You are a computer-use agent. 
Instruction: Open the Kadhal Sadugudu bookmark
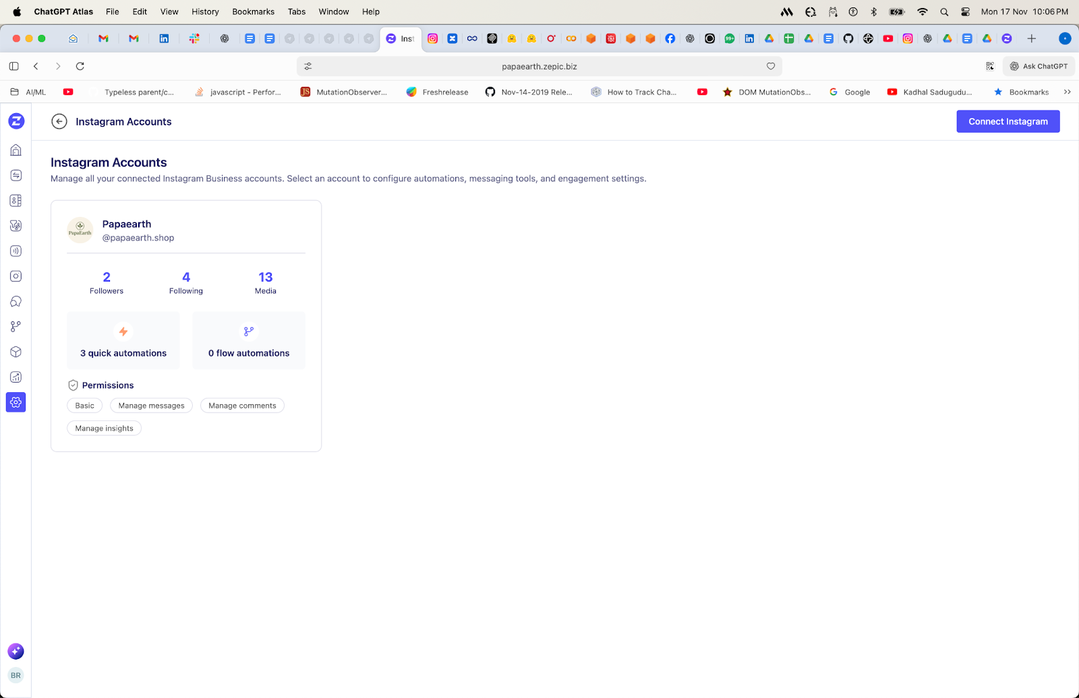[x=930, y=92]
